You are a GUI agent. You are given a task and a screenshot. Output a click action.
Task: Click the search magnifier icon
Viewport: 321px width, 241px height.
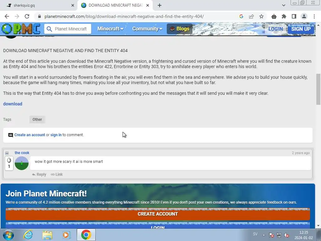click(49, 29)
